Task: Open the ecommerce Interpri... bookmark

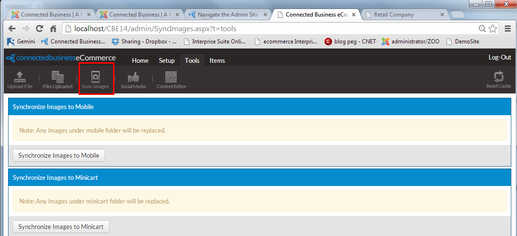Action: pyautogui.click(x=286, y=42)
